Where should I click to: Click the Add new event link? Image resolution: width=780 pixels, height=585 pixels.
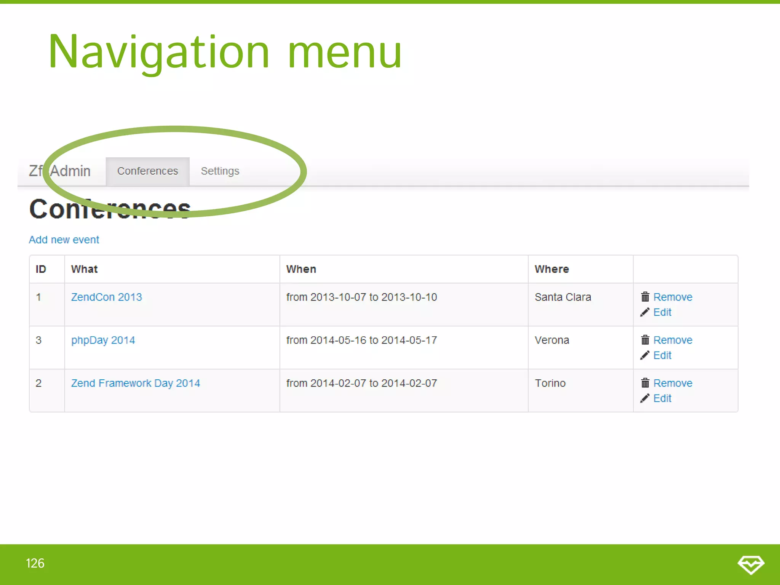click(x=64, y=240)
